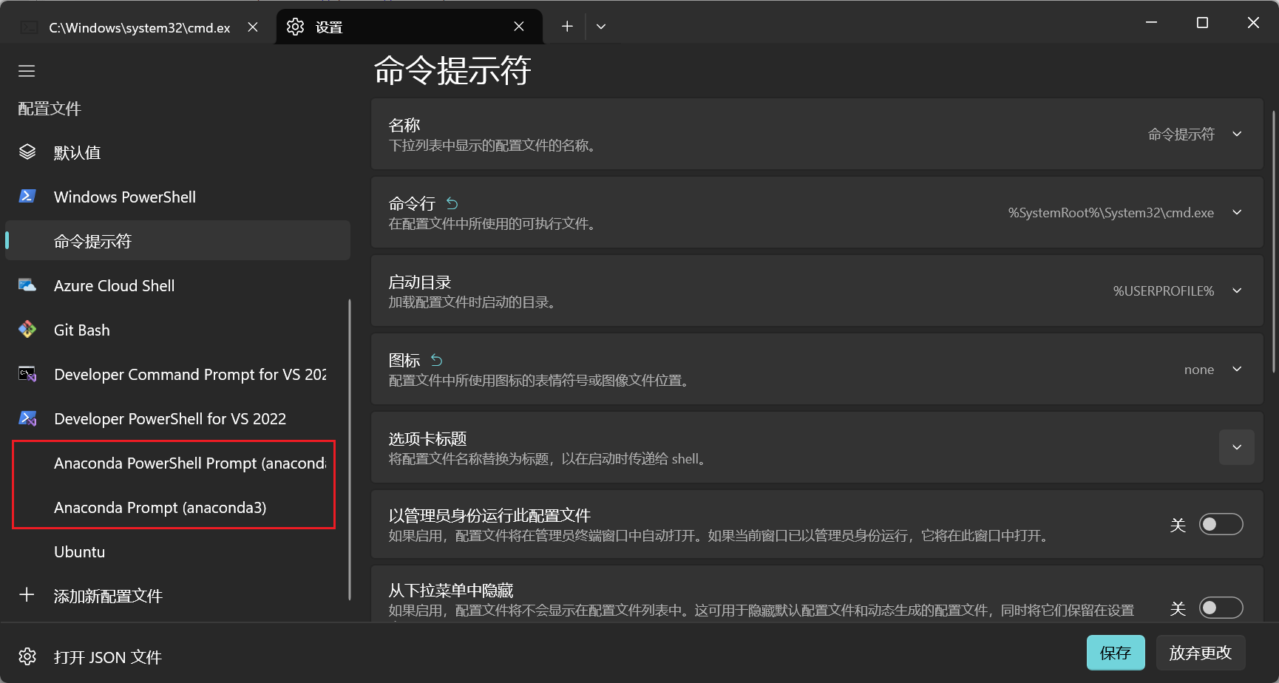
Task: Click the plus icon for 添加新配置文件
Action: [x=27, y=595]
